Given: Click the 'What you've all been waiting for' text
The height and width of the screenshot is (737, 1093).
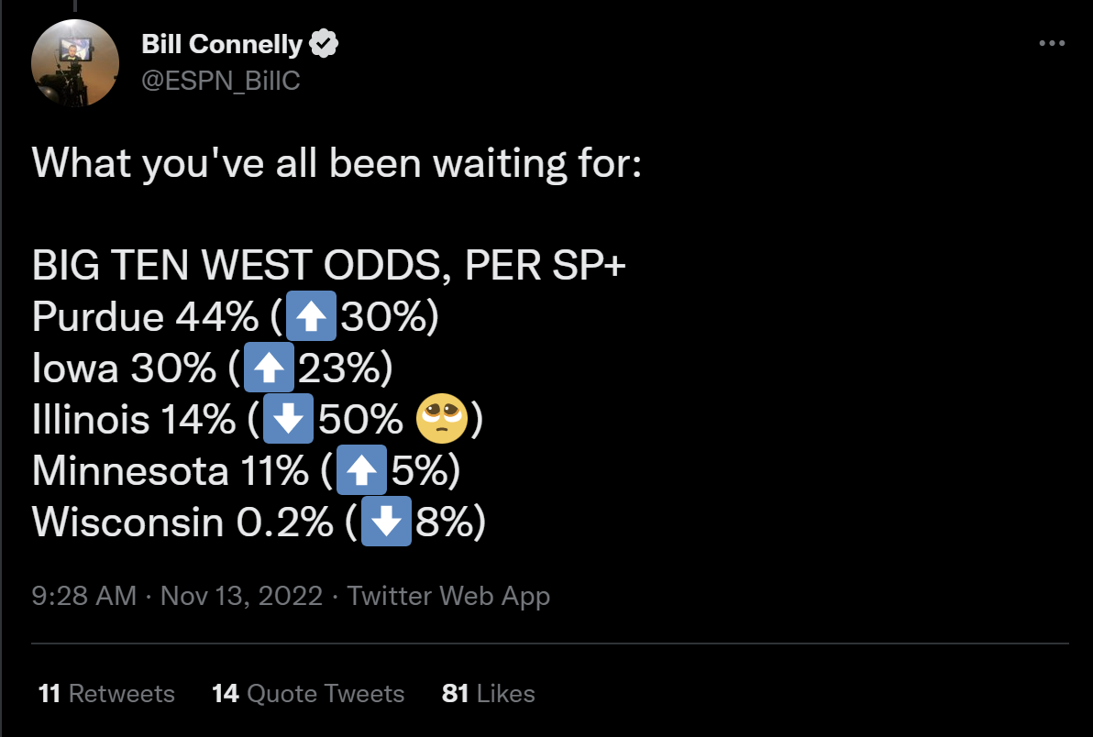Looking at the screenshot, I should click(336, 164).
